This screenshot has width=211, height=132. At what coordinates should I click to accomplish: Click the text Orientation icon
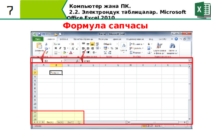(x=94, y=52)
